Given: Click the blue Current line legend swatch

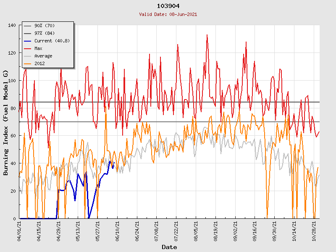Looking at the screenshot, I should (28, 41).
